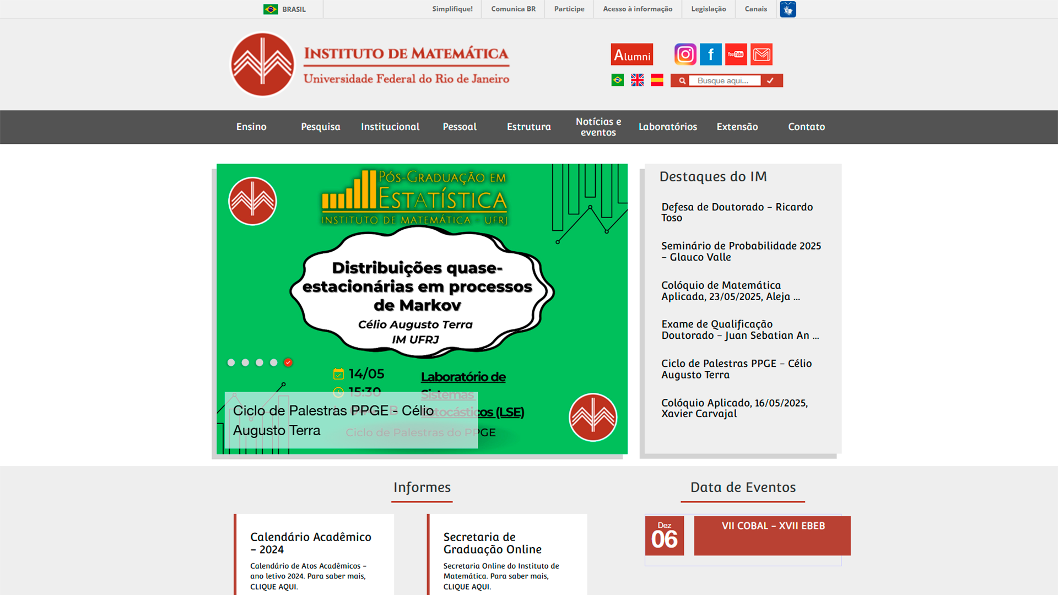The width and height of the screenshot is (1058, 595).
Task: Open Notícias e eventos menu
Action: 598,127
